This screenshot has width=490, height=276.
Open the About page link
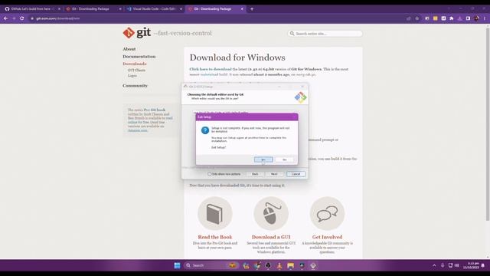(x=129, y=49)
